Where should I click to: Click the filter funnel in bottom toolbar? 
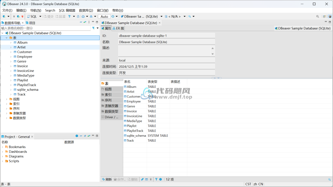[156, 180]
